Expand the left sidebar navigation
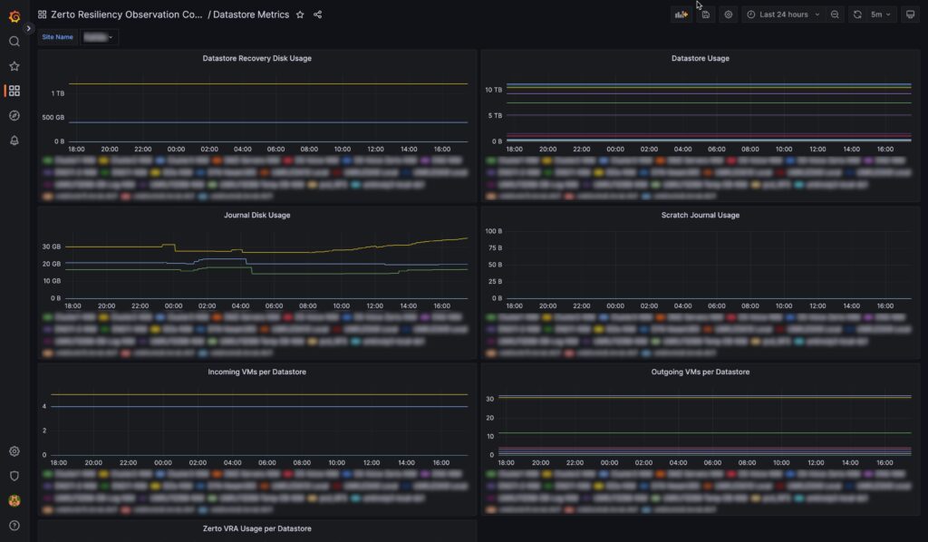Screen dimensions: 928x542 (28, 28)
